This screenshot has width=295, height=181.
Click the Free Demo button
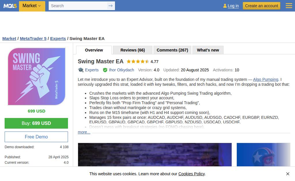click(36, 137)
